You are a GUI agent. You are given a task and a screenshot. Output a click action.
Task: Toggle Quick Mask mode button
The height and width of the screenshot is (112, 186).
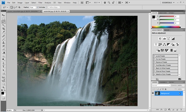click(x=3, y=98)
